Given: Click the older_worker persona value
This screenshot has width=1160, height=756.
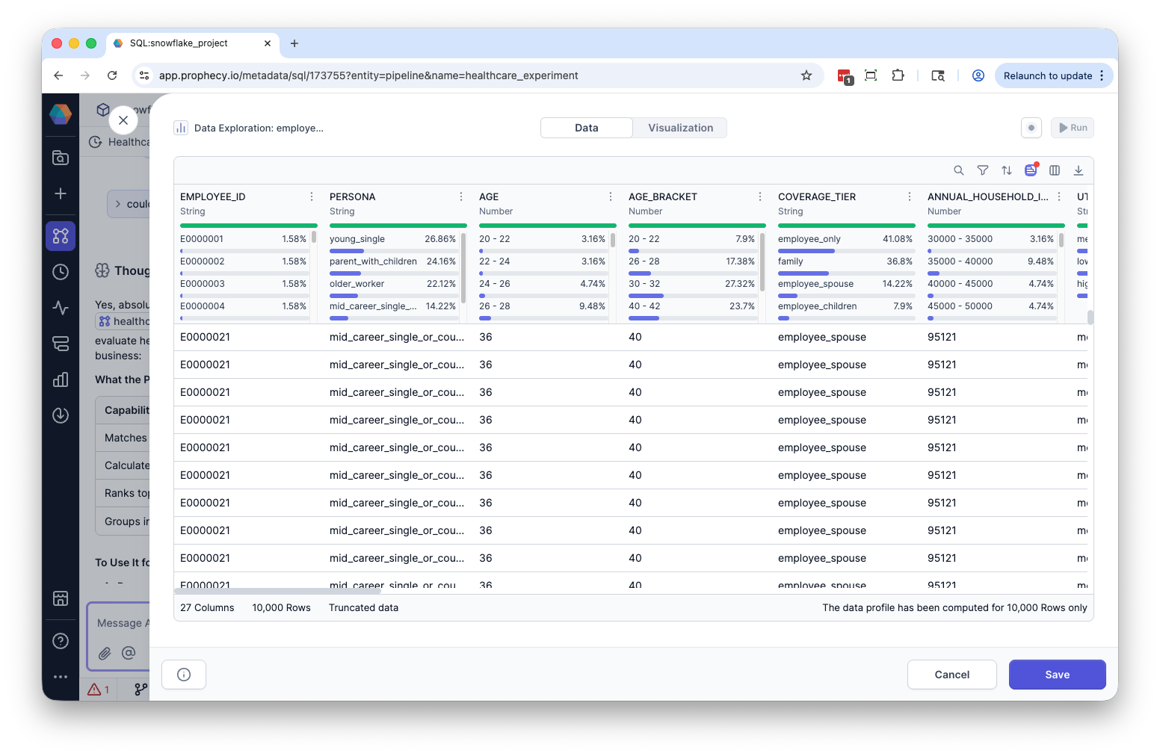Looking at the screenshot, I should point(357,284).
